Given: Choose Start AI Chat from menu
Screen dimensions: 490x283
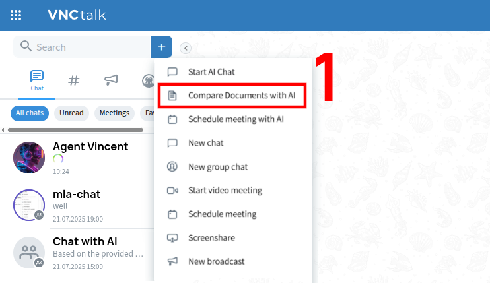Looking at the screenshot, I should coord(211,72).
